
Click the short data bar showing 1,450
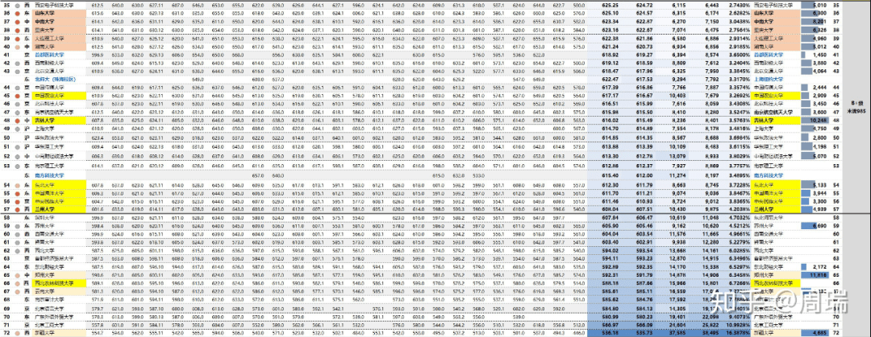pos(815,55)
